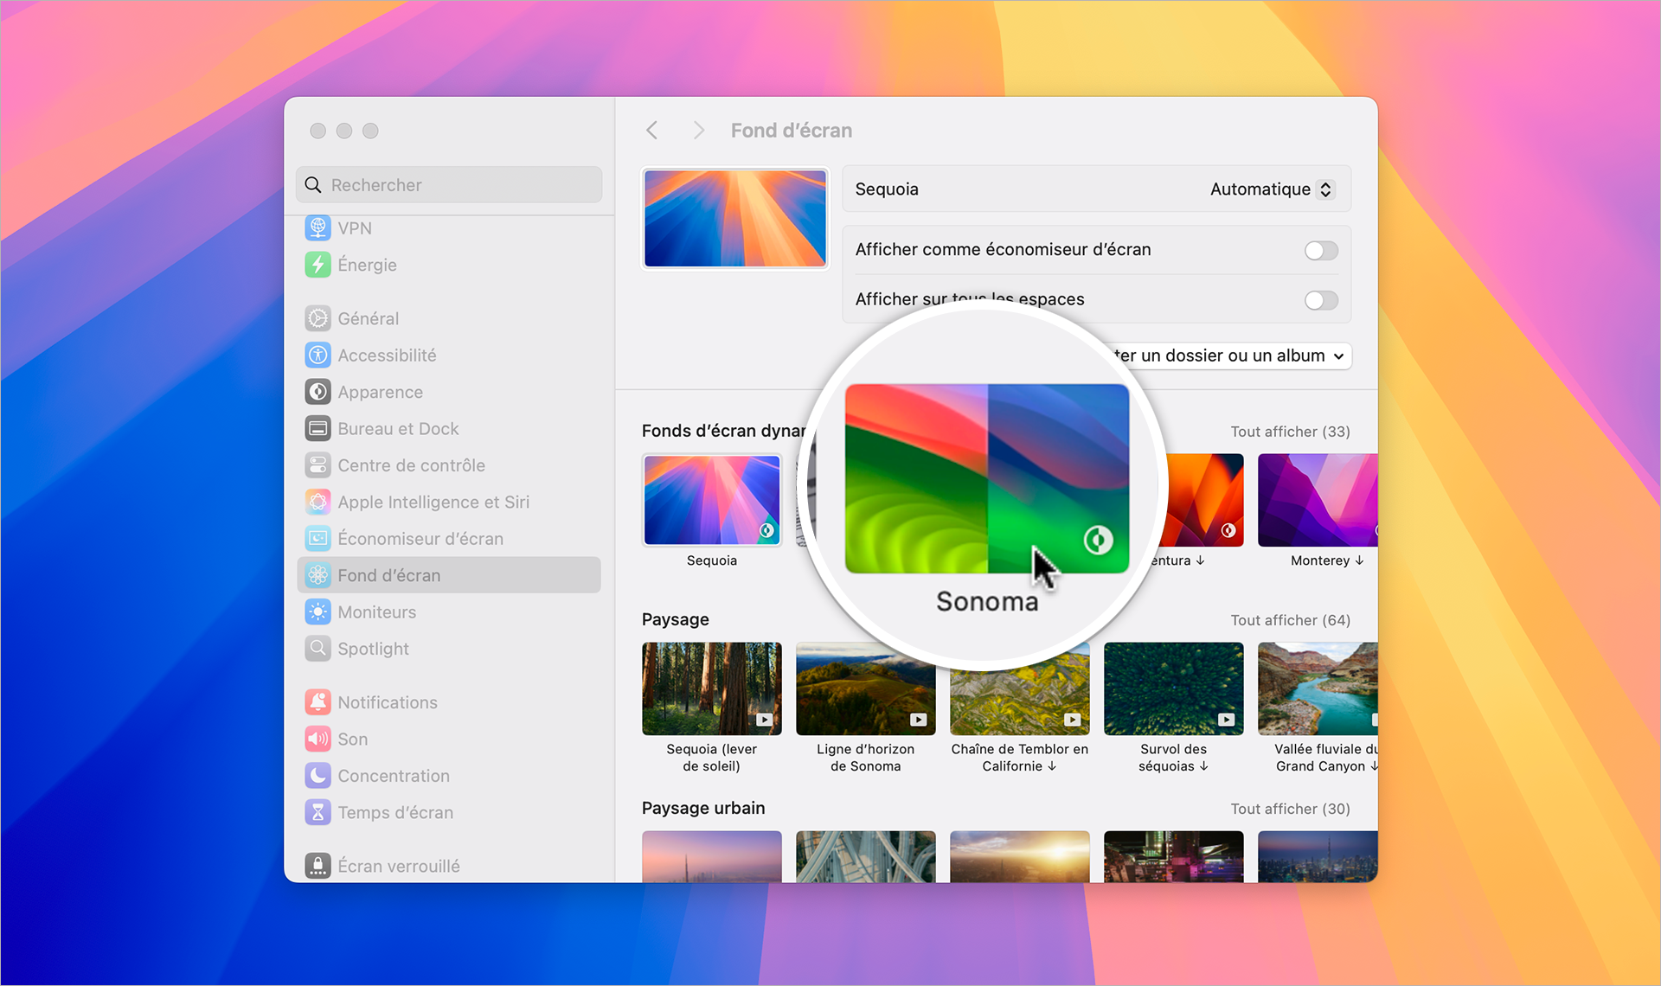Open the Son settings pane
The width and height of the screenshot is (1661, 986).
tap(354, 739)
